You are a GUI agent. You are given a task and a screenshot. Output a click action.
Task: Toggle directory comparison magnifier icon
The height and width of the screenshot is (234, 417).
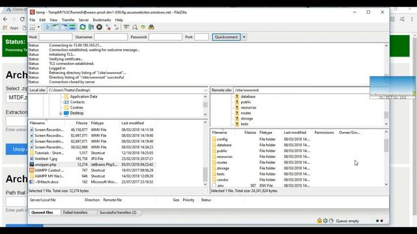pos(135,27)
